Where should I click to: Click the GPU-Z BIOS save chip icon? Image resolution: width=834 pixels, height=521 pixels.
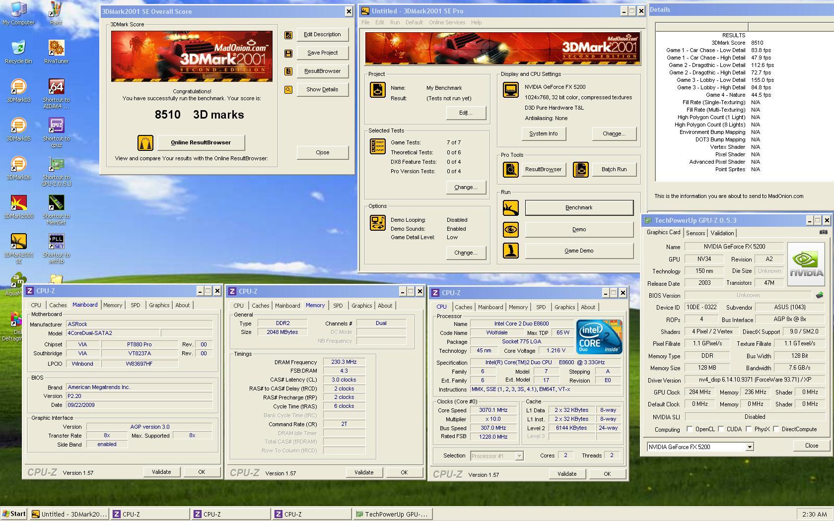coord(820,295)
